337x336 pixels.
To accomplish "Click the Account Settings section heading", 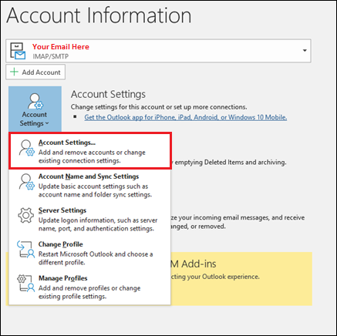I will (x=108, y=94).
